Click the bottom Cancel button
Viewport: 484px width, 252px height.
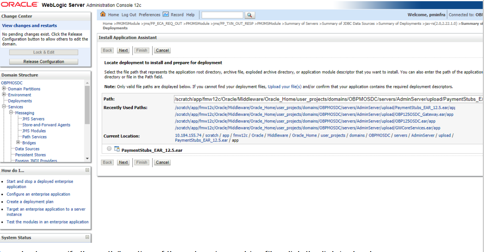[x=162, y=163]
